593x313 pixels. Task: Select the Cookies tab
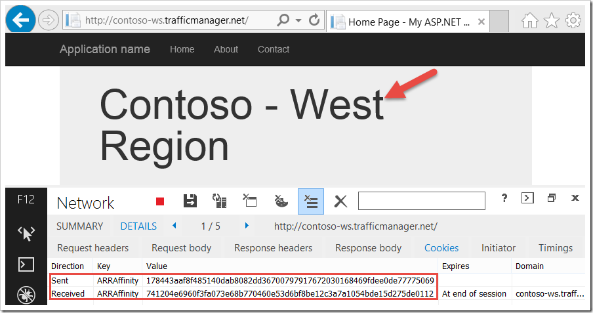point(441,248)
